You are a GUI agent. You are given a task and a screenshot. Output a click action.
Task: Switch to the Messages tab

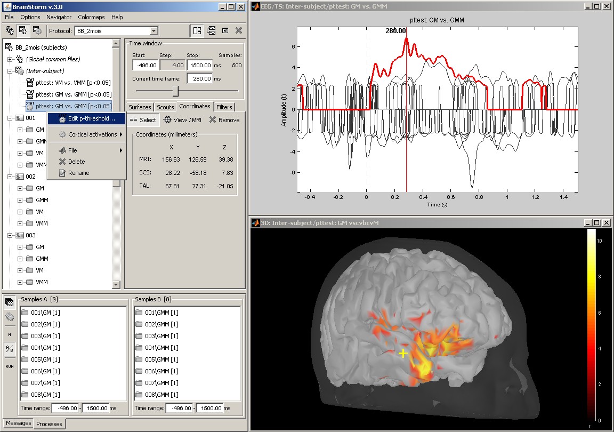tap(18, 423)
